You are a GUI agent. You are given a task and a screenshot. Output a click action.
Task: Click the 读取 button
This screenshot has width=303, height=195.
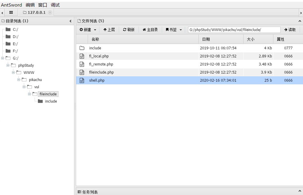pos(290,30)
